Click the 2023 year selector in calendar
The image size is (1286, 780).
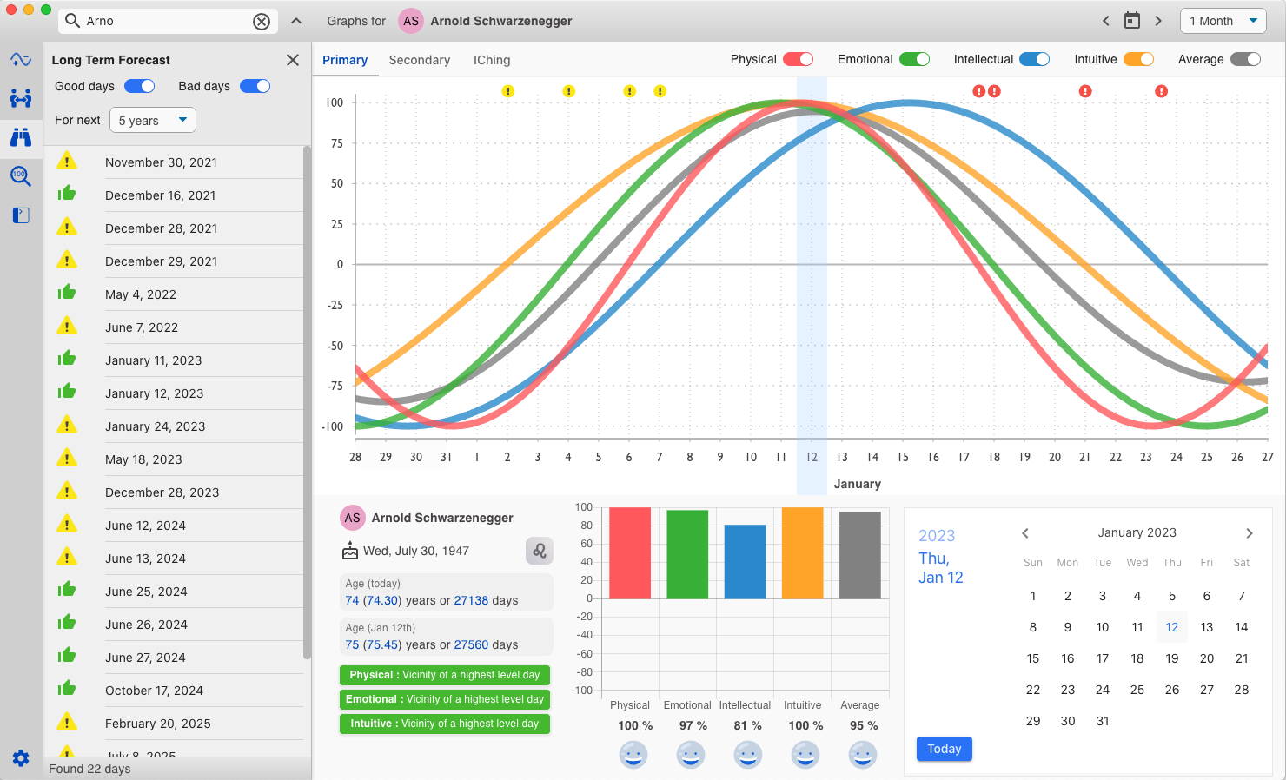point(937,536)
